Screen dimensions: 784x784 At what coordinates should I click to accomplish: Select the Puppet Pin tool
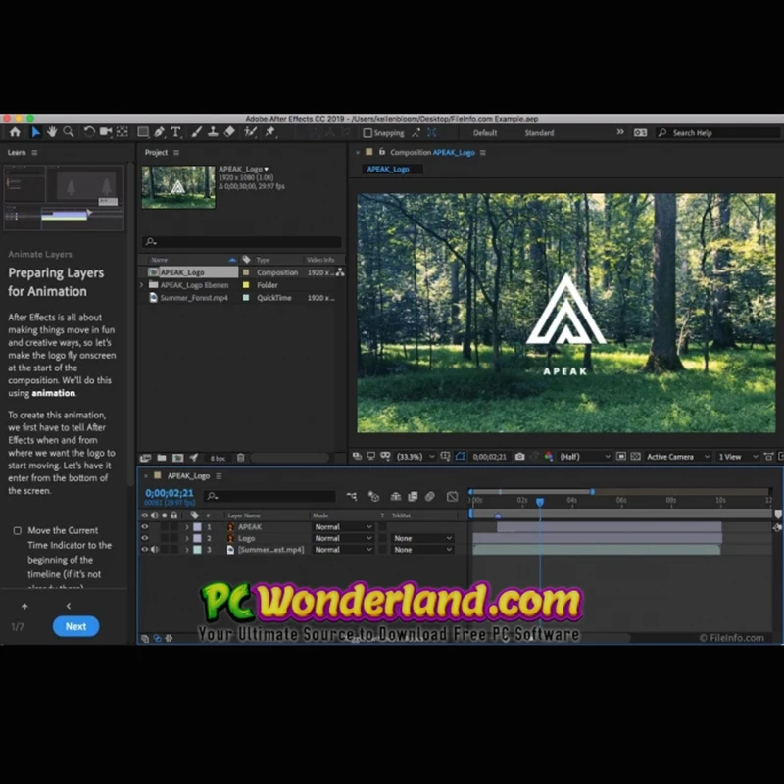(270, 132)
